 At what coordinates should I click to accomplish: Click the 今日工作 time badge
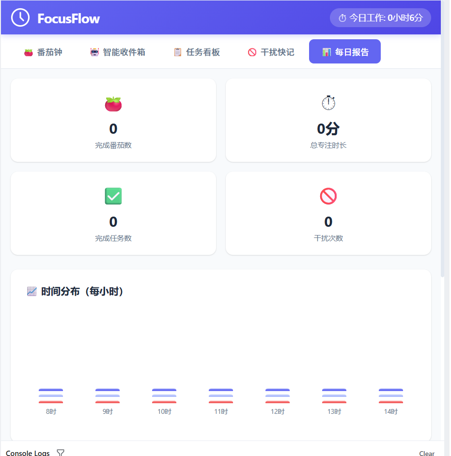(x=380, y=18)
